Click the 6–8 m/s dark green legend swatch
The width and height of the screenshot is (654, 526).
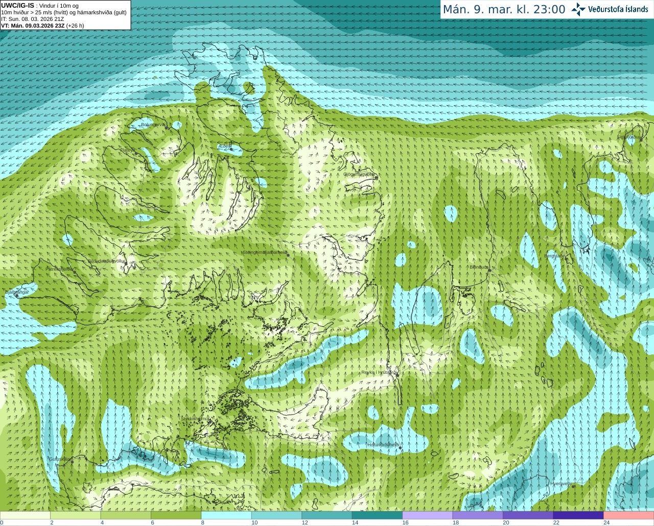tap(176, 515)
